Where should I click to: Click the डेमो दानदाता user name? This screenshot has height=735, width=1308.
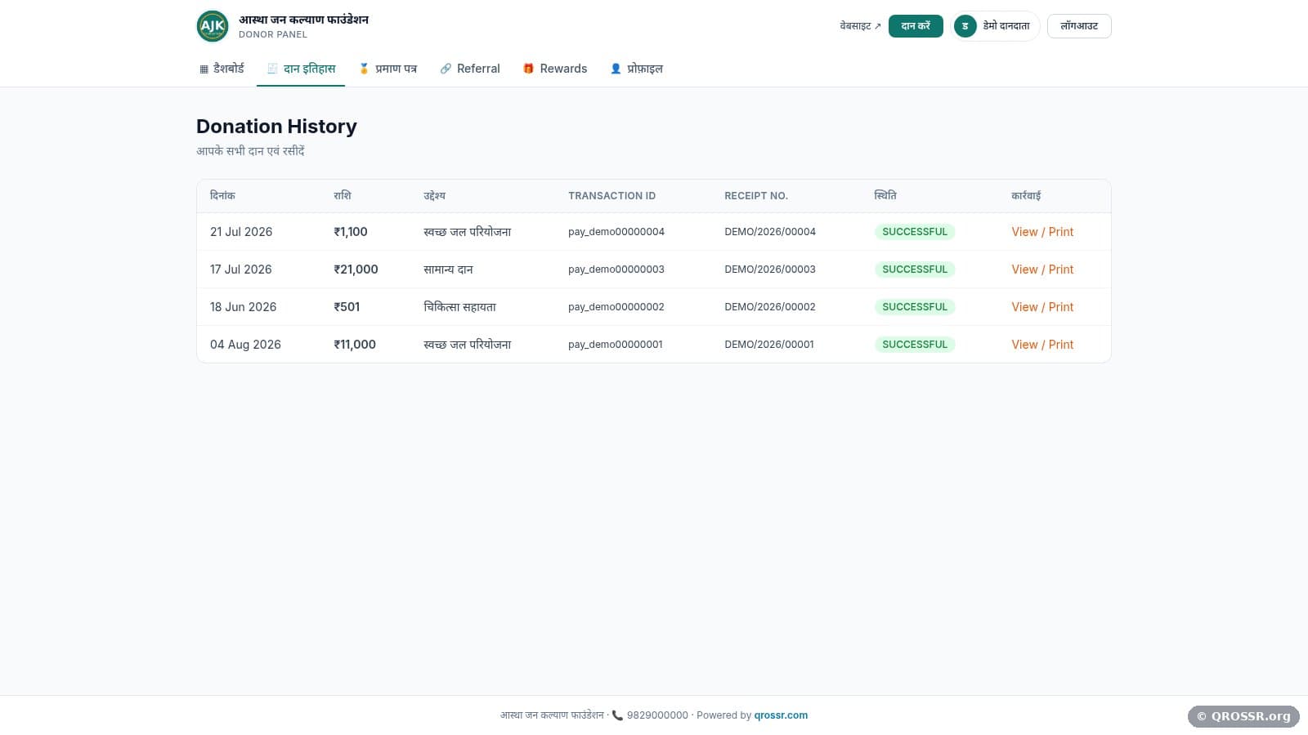pos(1006,26)
